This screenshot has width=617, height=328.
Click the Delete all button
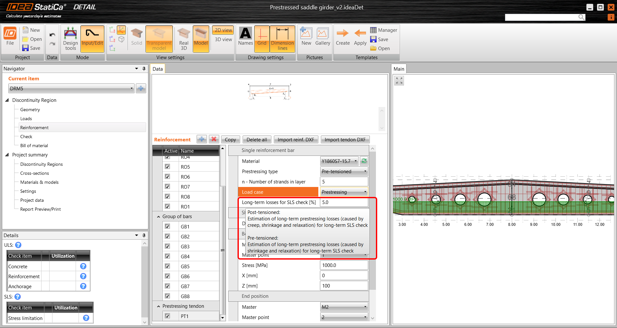[257, 139]
